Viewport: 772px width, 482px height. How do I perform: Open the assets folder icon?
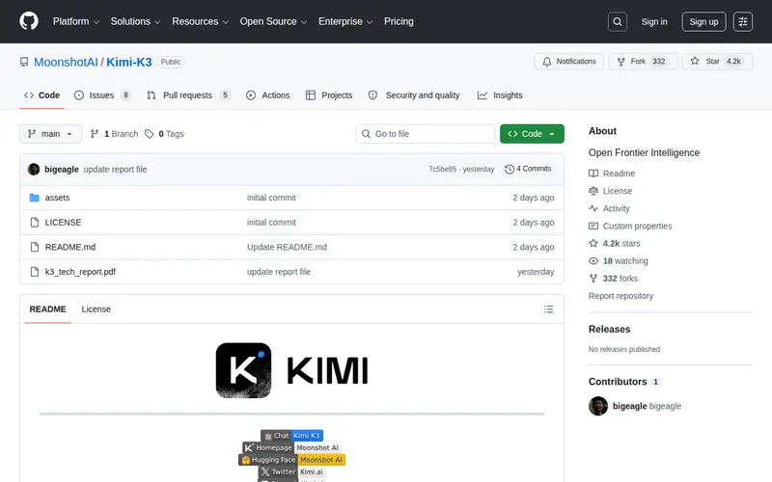[x=35, y=198]
